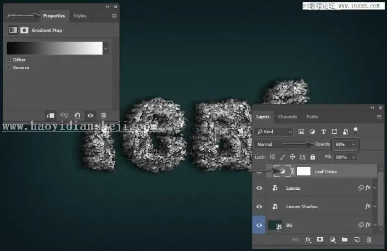The image size is (387, 251).
Task: Select BG layer thumbnail
Action: point(275,225)
